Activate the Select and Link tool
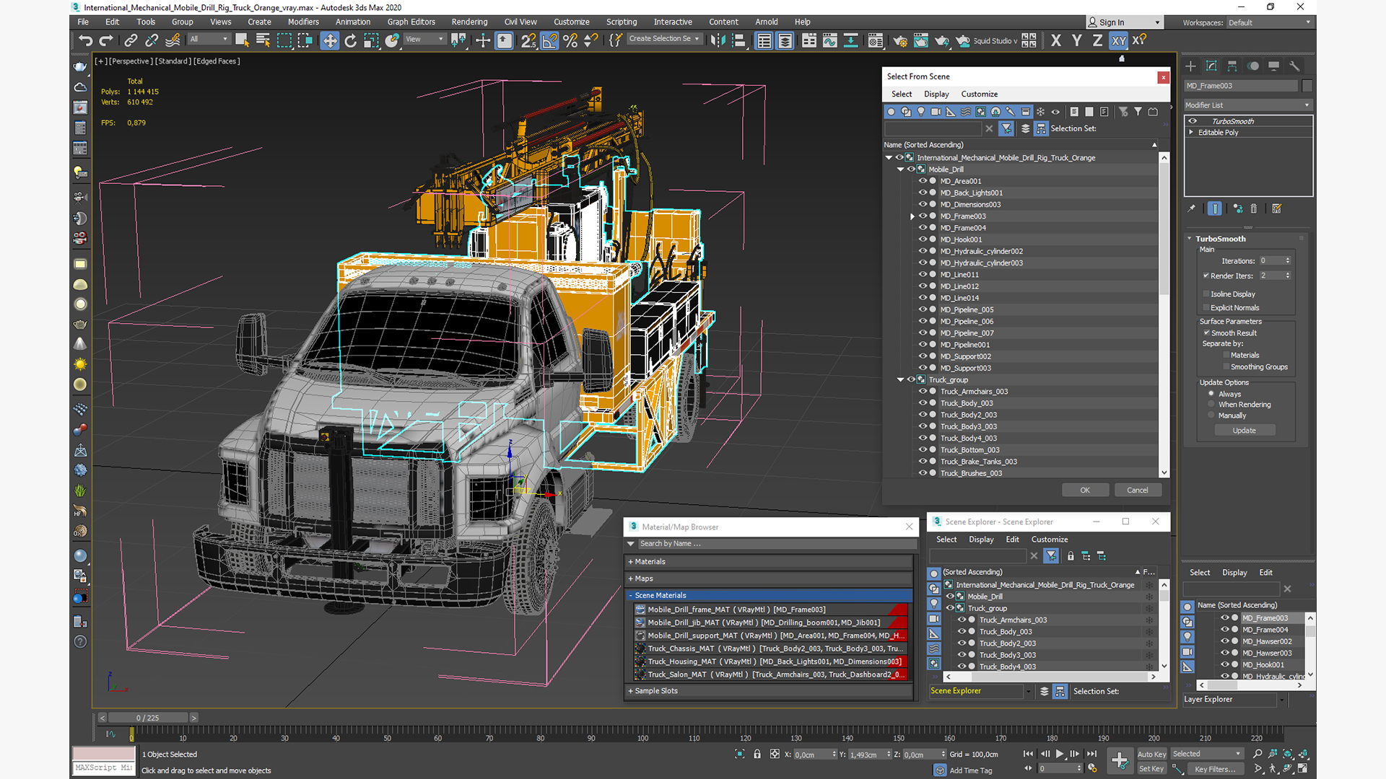 [x=131, y=40]
